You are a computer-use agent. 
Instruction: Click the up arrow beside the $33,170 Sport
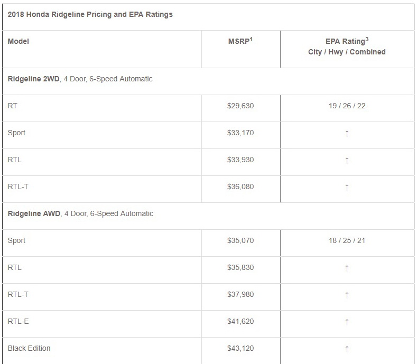[x=347, y=133]
